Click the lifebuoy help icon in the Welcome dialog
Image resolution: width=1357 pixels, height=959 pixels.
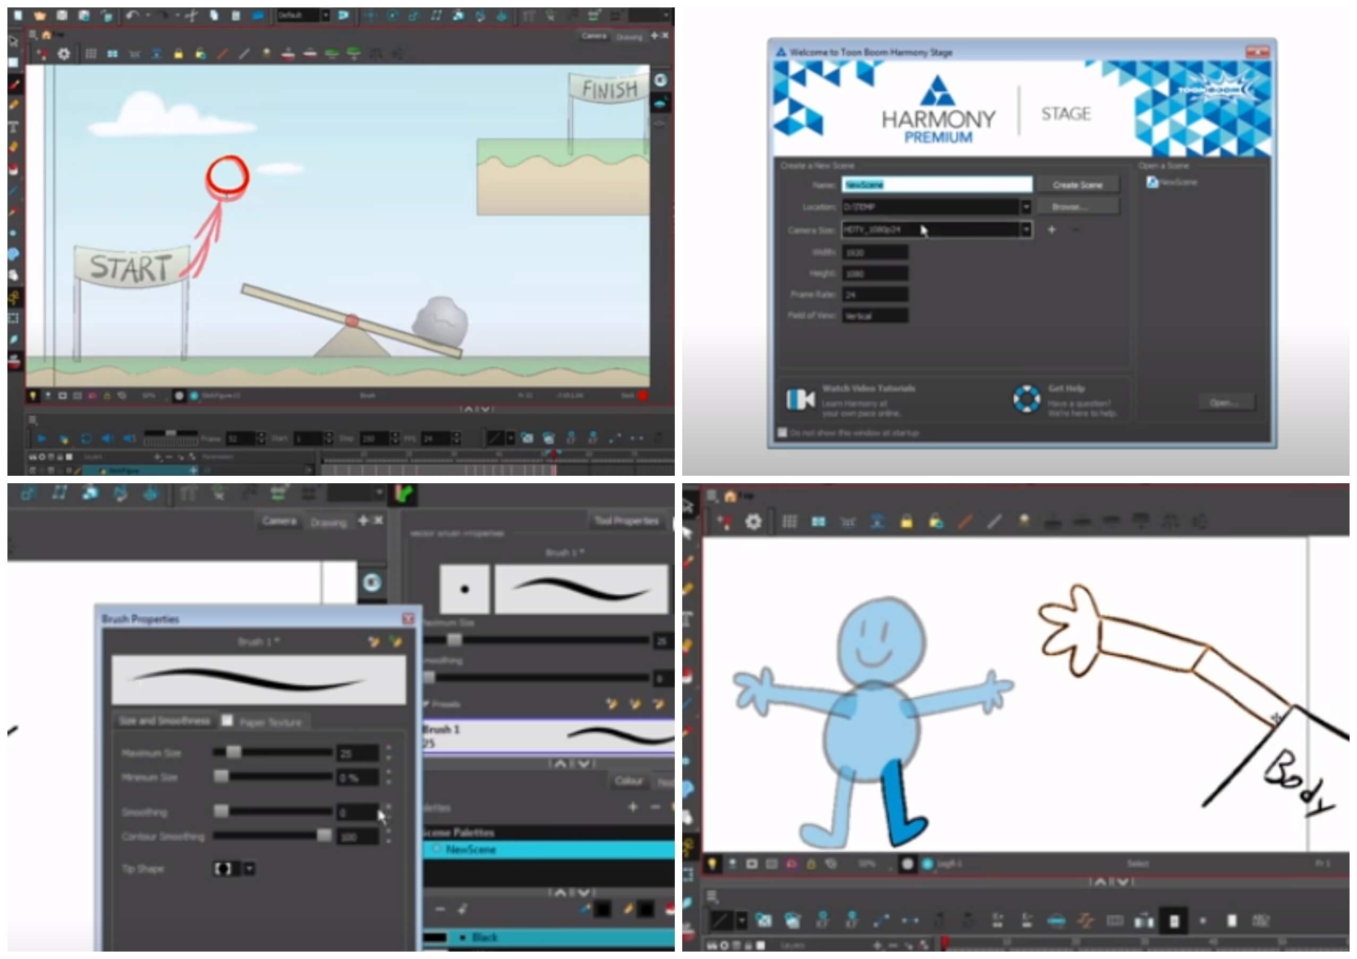pos(1027,400)
